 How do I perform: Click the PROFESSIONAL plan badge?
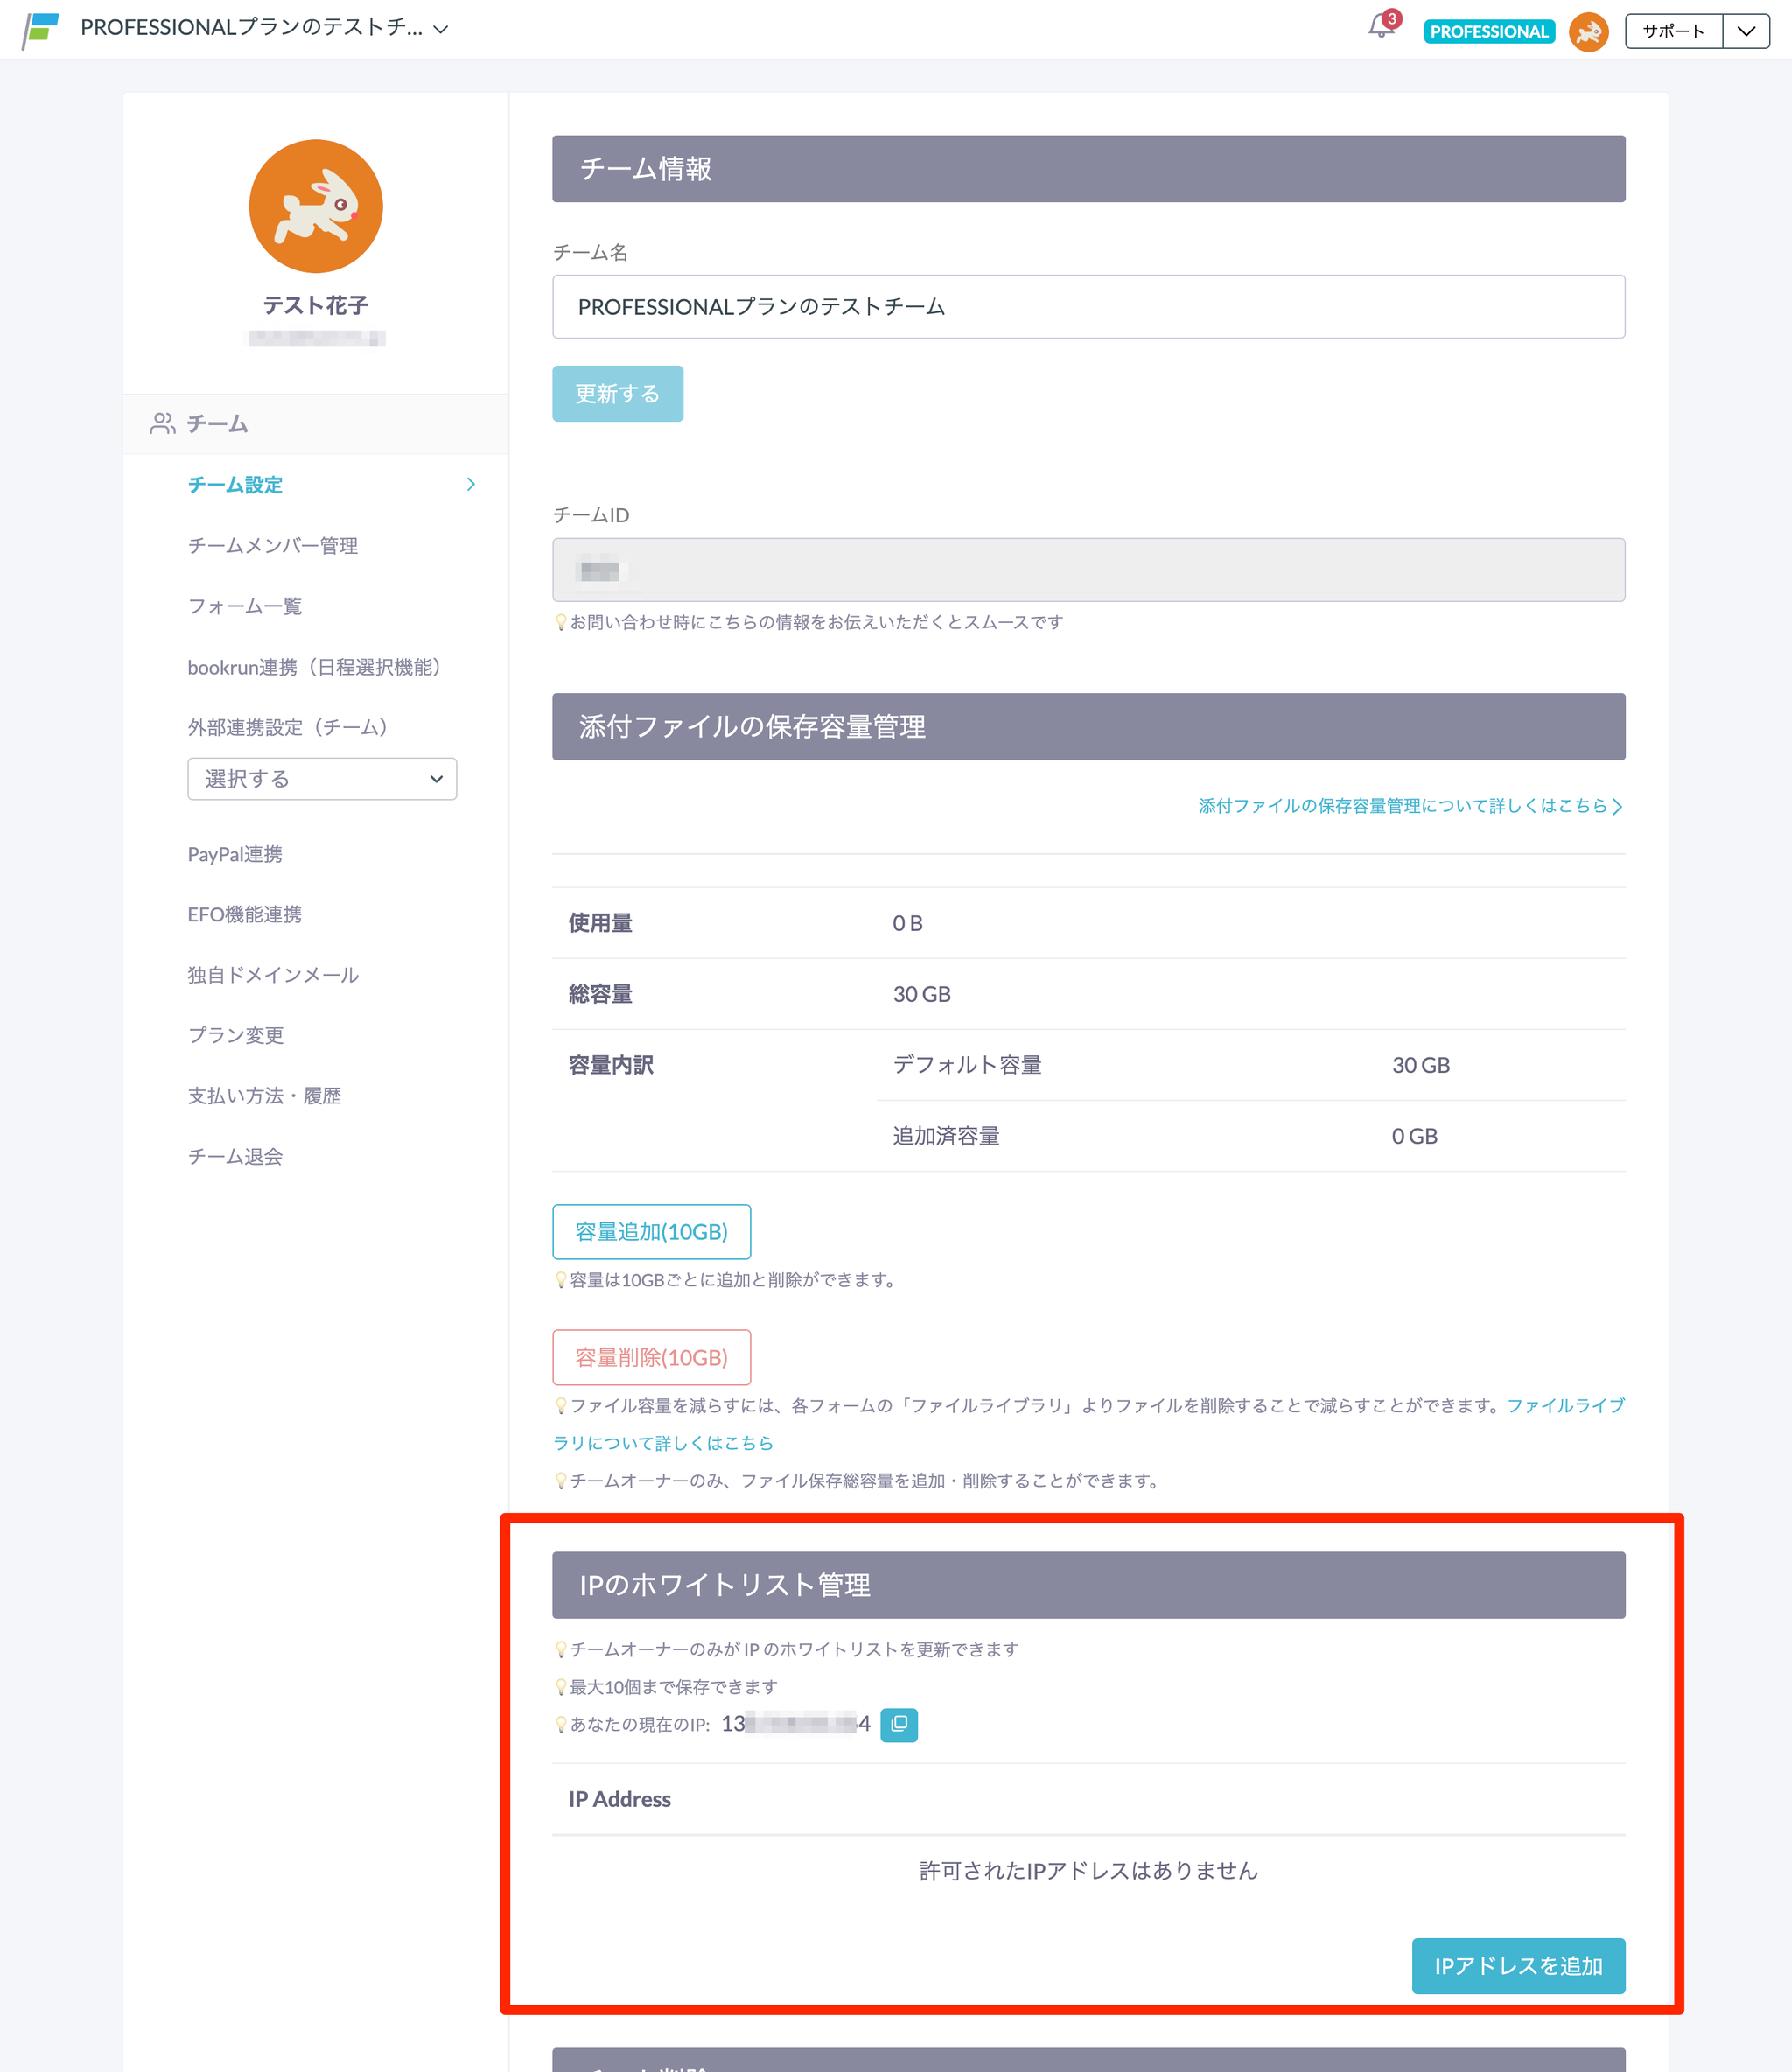click(1488, 32)
